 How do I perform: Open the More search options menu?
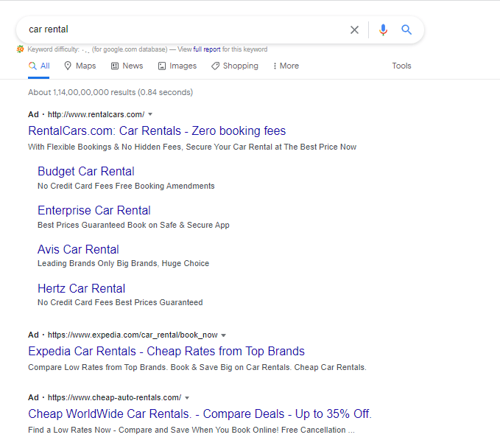point(286,66)
